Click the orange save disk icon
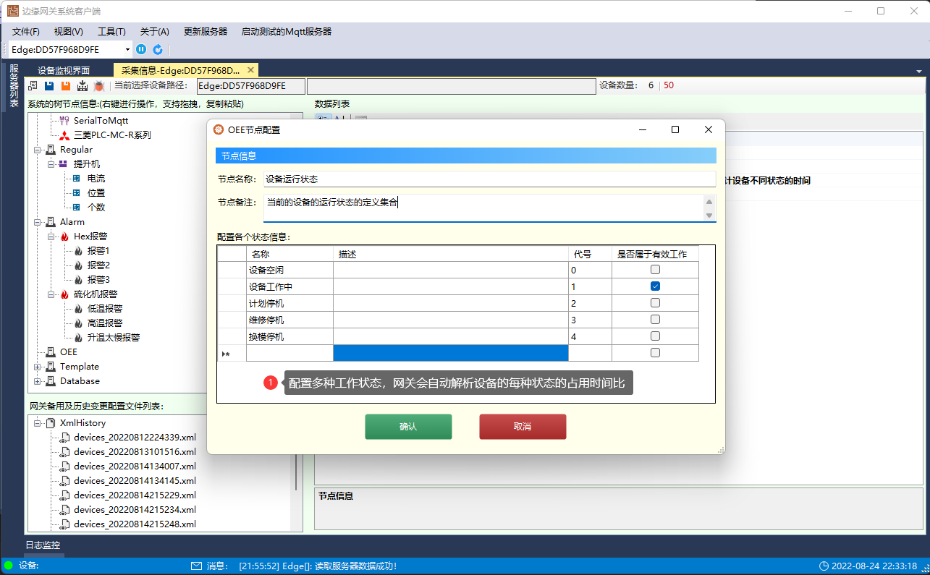 coord(66,85)
